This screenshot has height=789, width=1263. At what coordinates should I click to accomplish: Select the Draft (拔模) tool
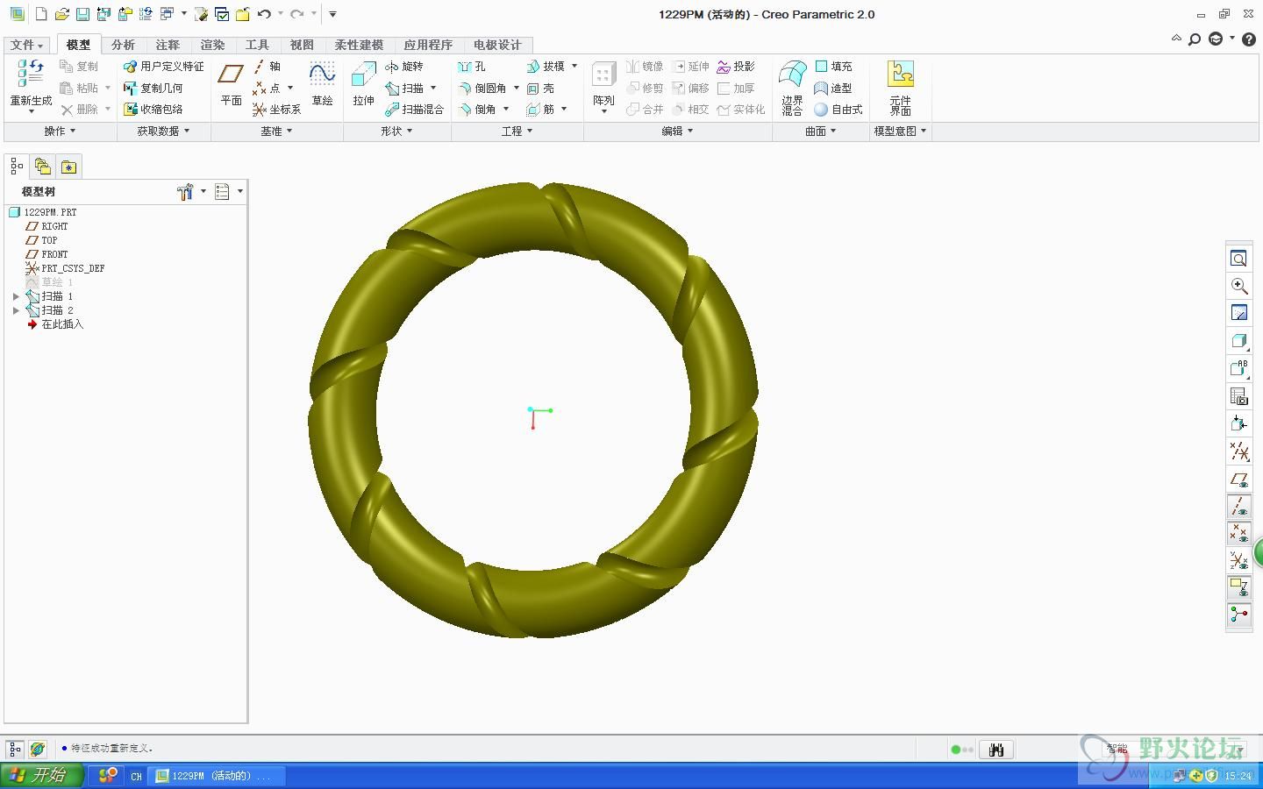pyautogui.click(x=546, y=67)
